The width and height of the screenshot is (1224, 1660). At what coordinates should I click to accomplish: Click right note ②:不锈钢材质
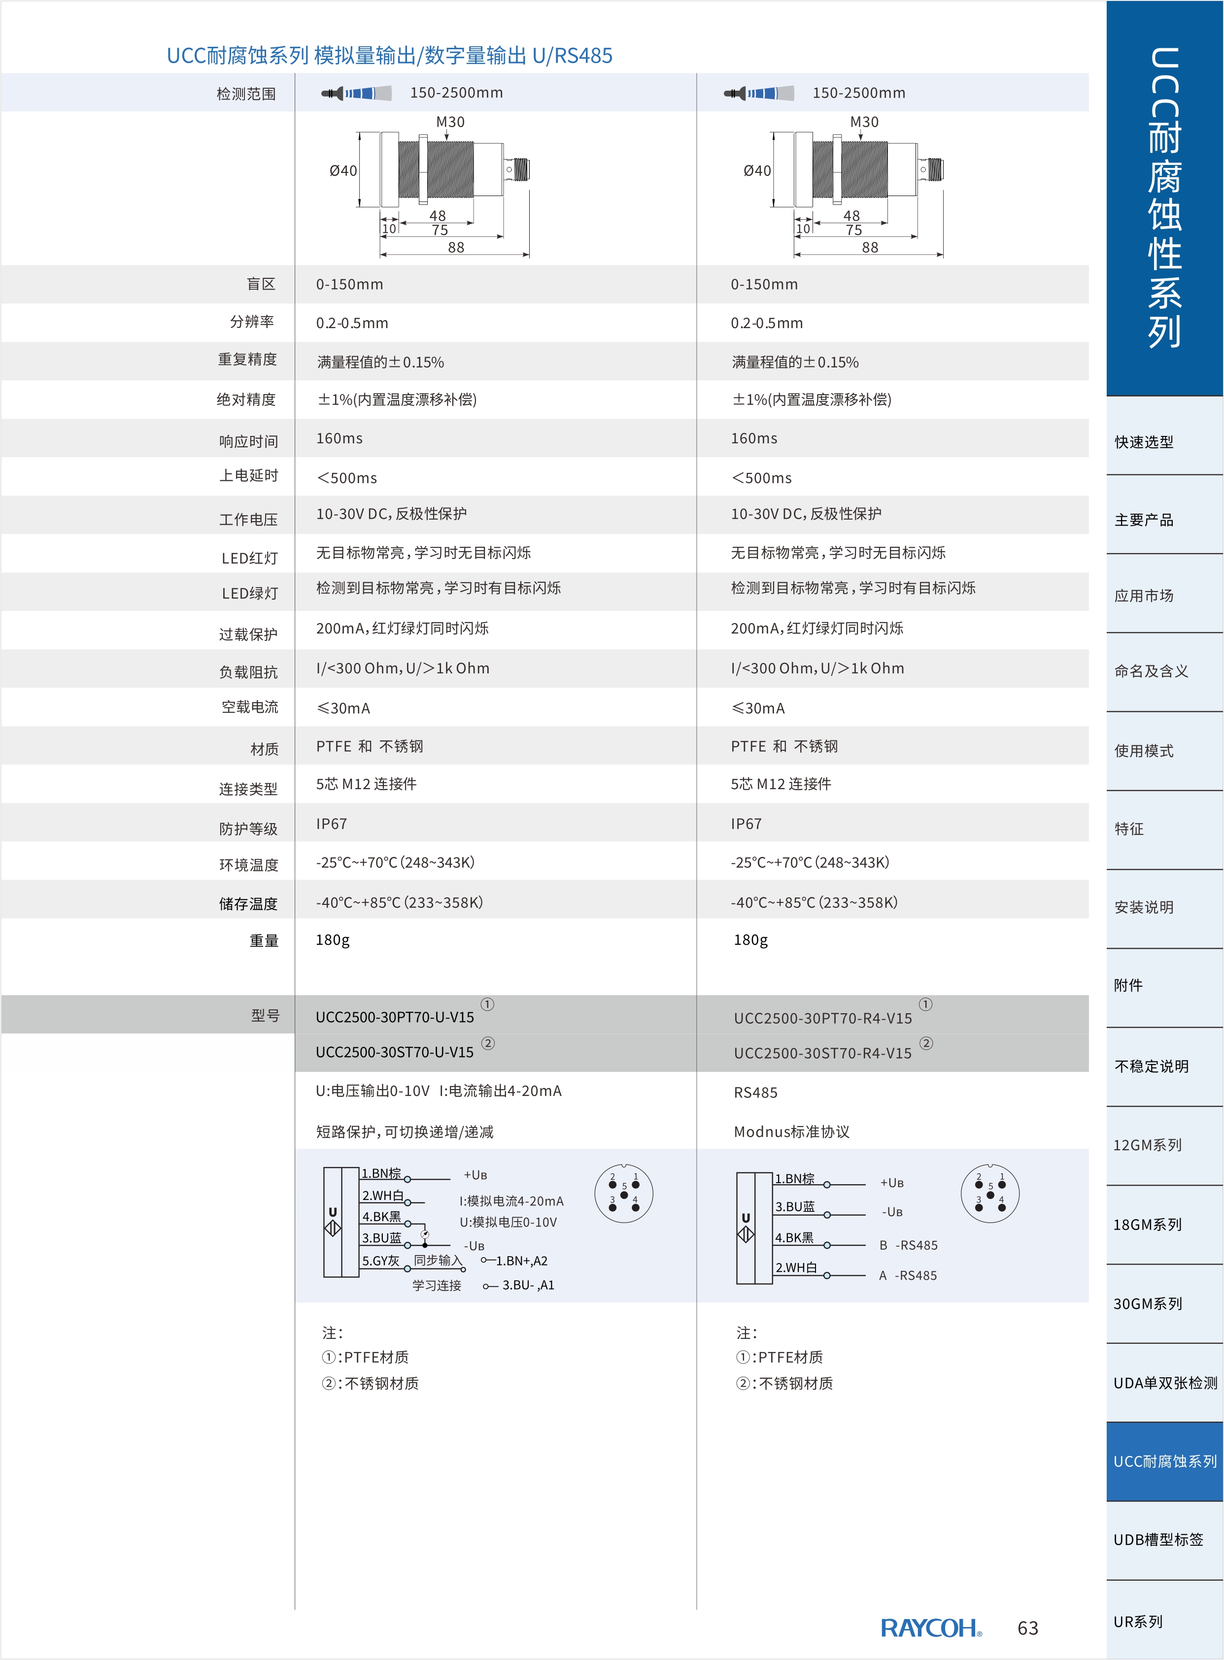(784, 1383)
